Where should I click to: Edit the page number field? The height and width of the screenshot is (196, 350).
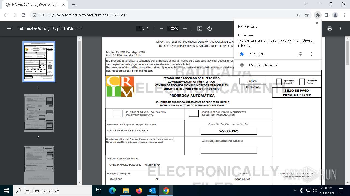point(139,29)
